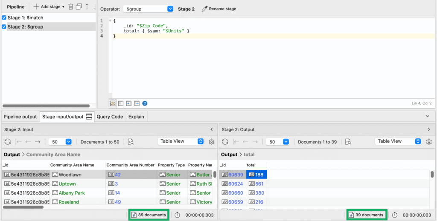This screenshot has width=437, height=221.
Task: Select the Roseland cell
Action: (x=78, y=202)
